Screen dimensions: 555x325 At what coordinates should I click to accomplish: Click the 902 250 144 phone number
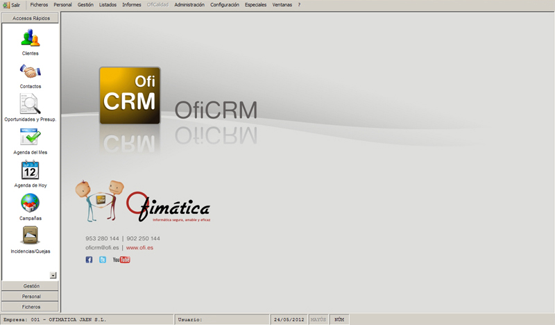(144, 238)
